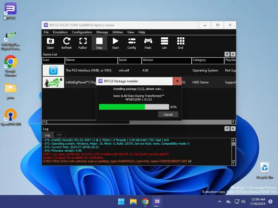Open the Emulation menu
The width and height of the screenshot is (278, 208).
pyautogui.click(x=60, y=32)
